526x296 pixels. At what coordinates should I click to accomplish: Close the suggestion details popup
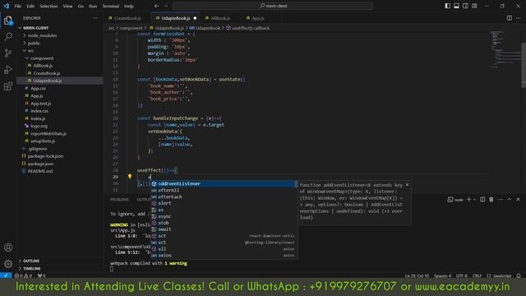click(408, 185)
